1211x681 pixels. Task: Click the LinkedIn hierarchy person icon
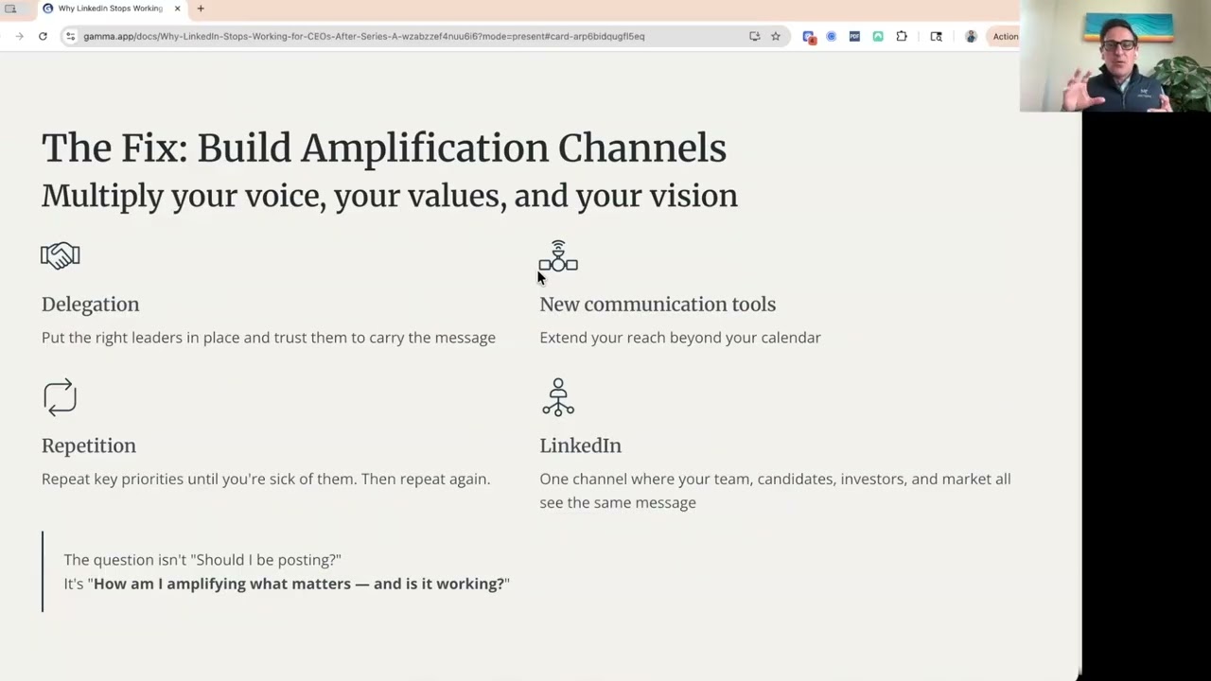558,397
